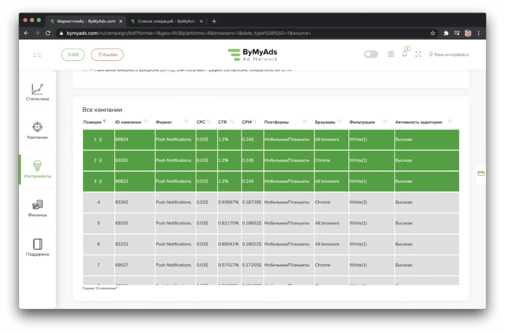This screenshot has height=334, width=505.
Task: Click the Кэшбек button
Action: coord(107,54)
